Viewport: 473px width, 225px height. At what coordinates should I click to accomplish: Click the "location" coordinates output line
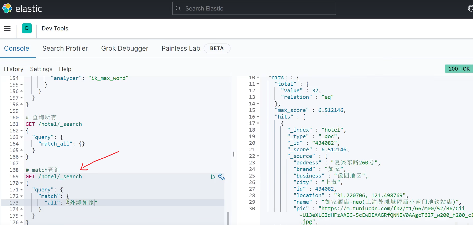[351, 195]
